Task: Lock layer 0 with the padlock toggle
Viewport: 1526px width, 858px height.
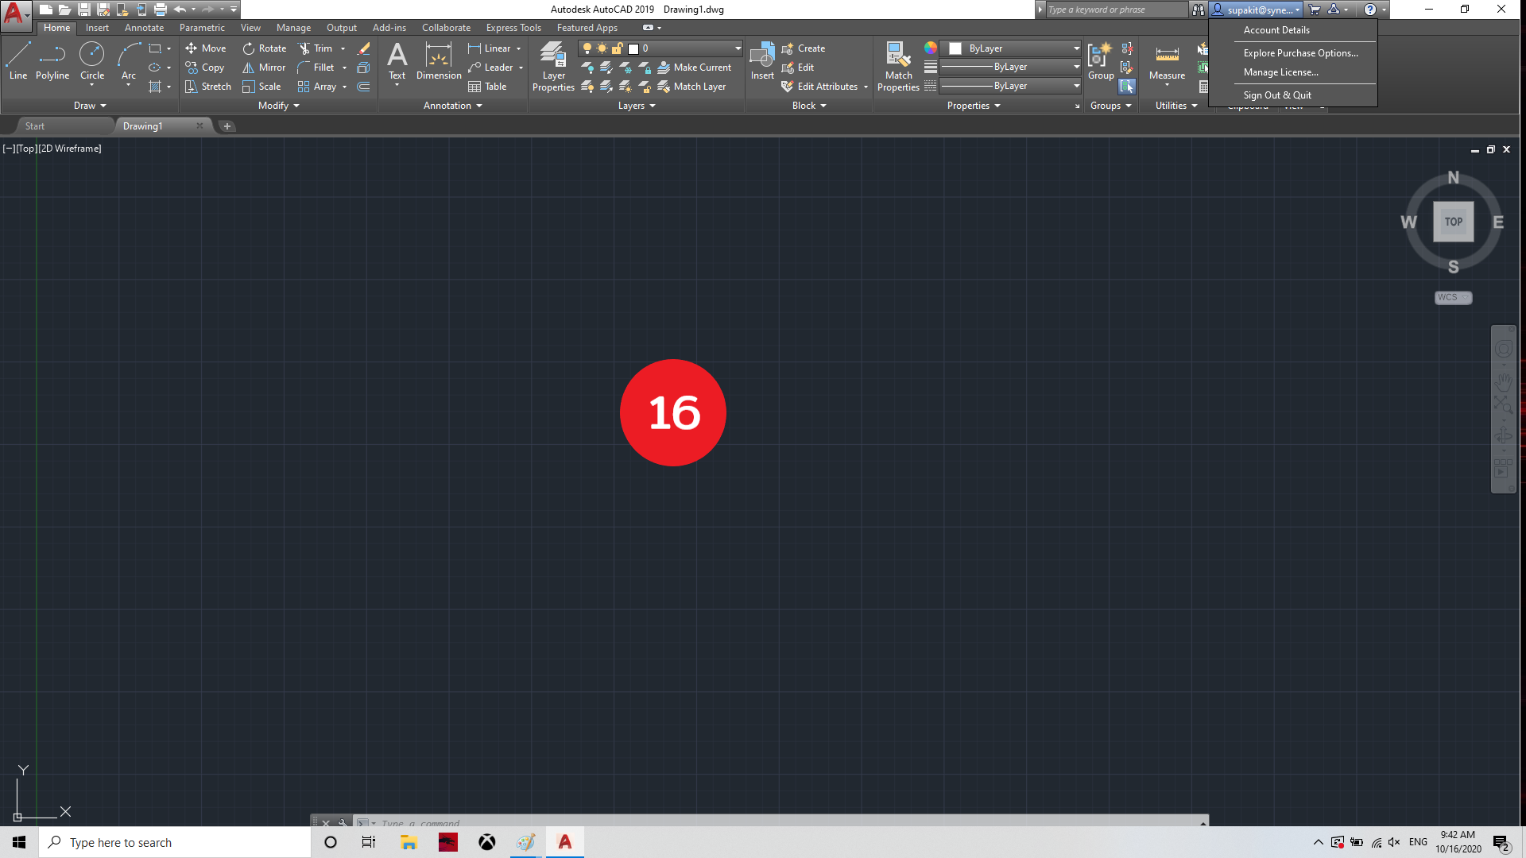Action: pos(617,48)
